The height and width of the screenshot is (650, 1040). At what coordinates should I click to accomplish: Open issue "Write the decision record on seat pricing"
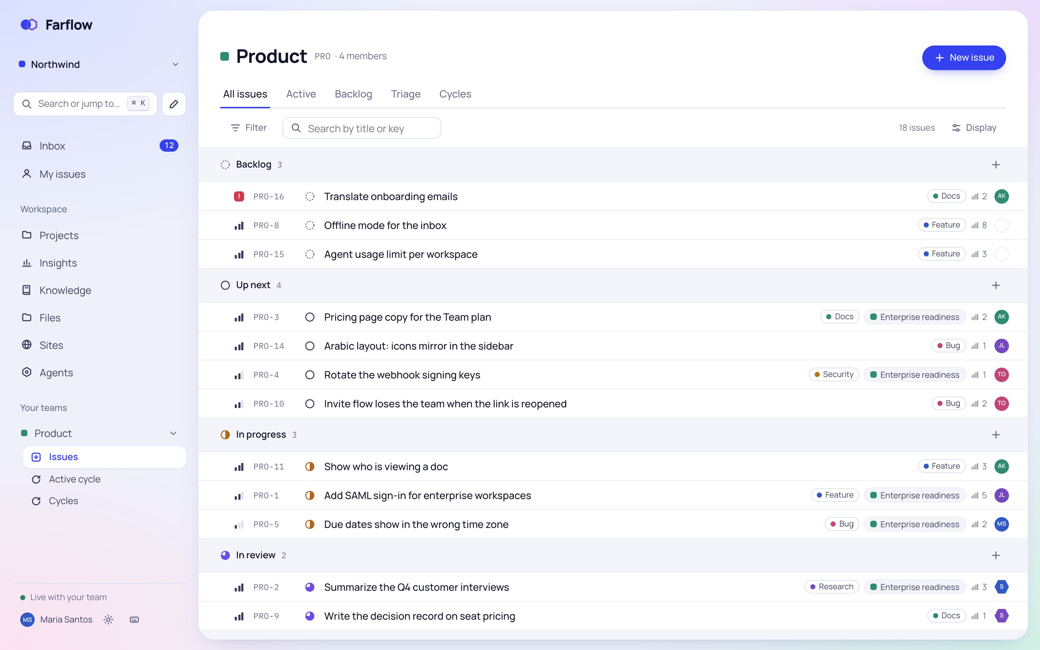click(x=420, y=616)
